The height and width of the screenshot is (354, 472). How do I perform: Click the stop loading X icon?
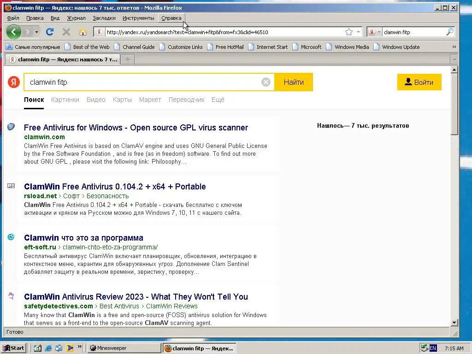[x=66, y=32]
